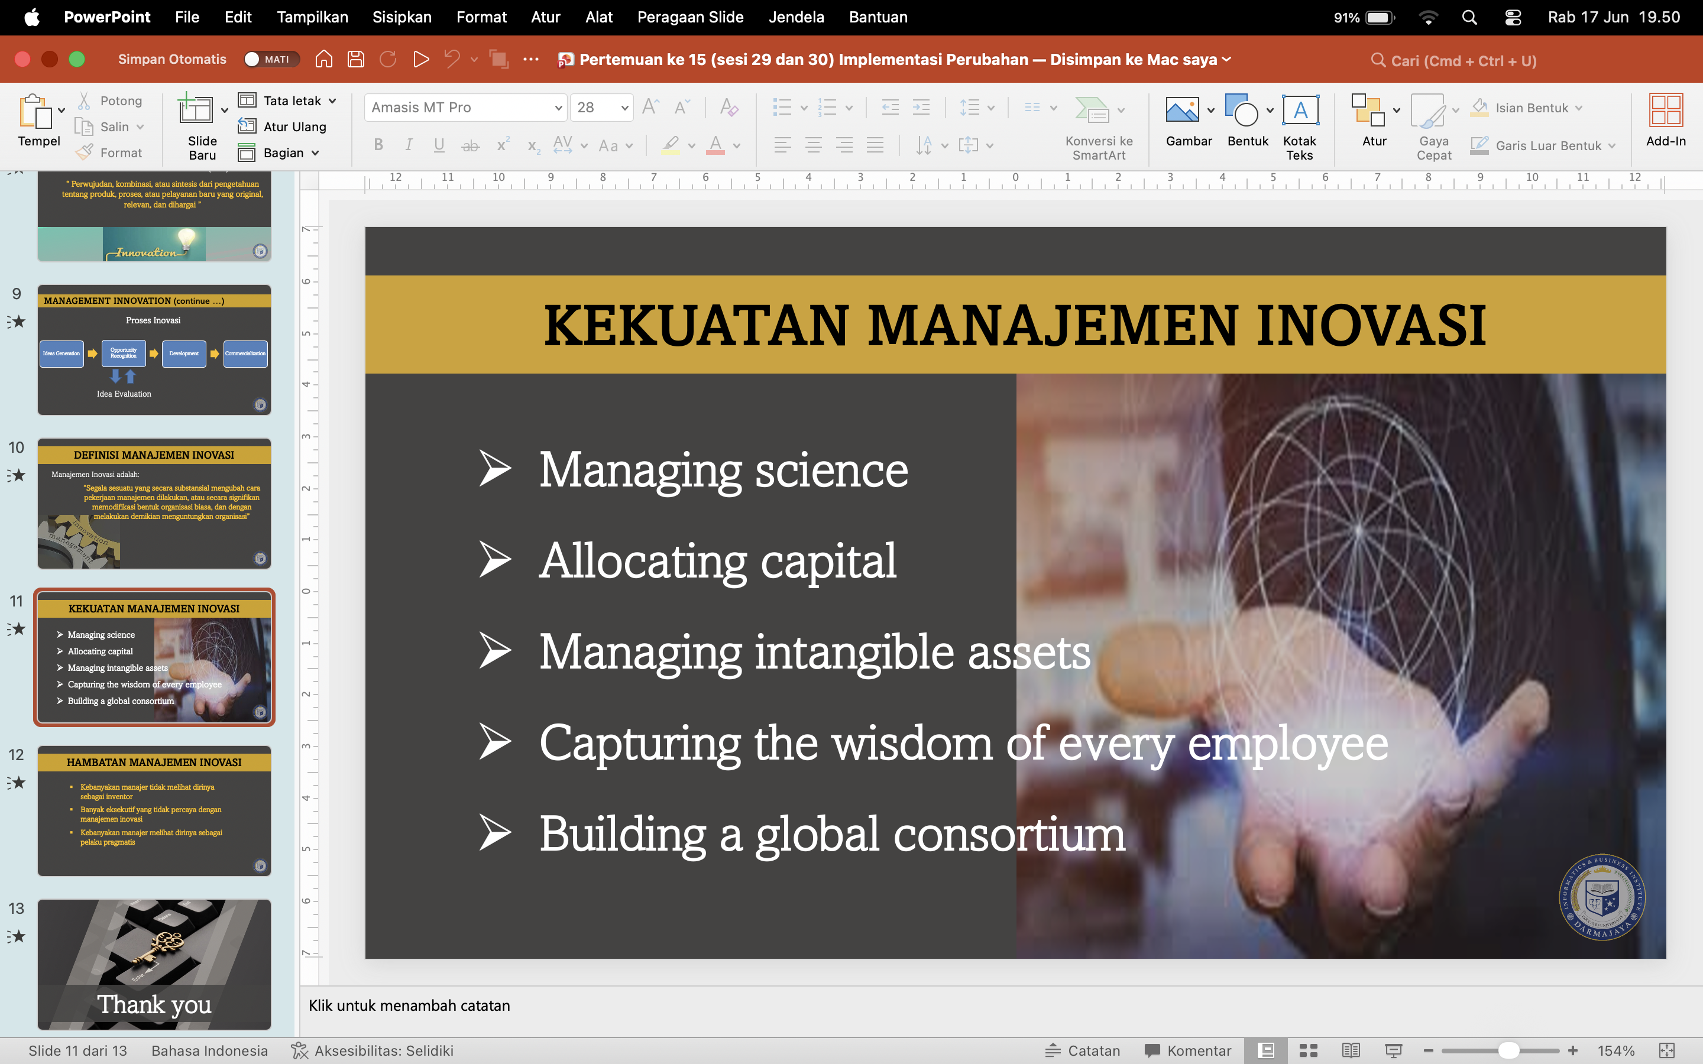The width and height of the screenshot is (1703, 1064).
Task: Click Aksesibilitas: Selidiki in status bar
Action: [x=373, y=1050]
